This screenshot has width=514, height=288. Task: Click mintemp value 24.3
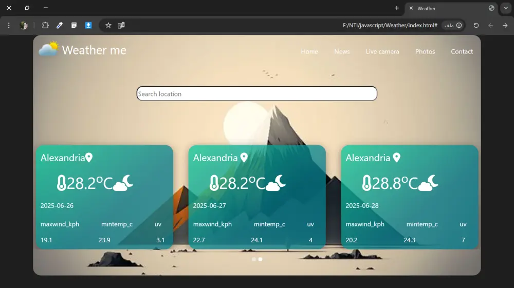click(x=410, y=240)
